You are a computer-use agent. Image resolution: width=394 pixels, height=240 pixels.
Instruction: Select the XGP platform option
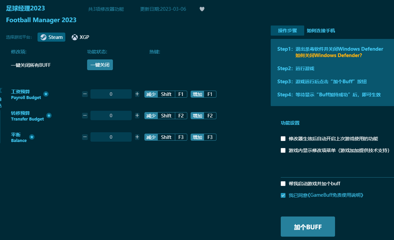click(80, 37)
